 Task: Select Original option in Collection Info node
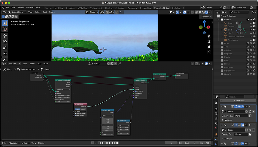coord(77,109)
